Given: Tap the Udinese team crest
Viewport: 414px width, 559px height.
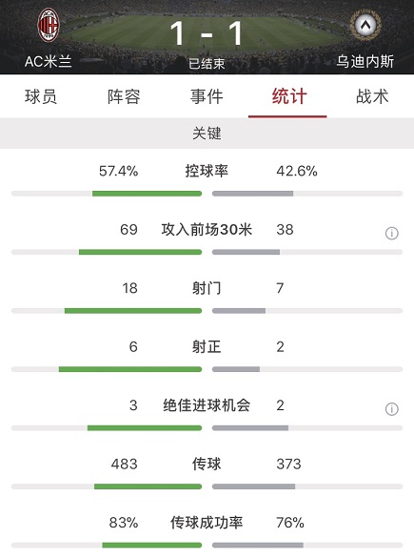Looking at the screenshot, I should click(x=365, y=25).
